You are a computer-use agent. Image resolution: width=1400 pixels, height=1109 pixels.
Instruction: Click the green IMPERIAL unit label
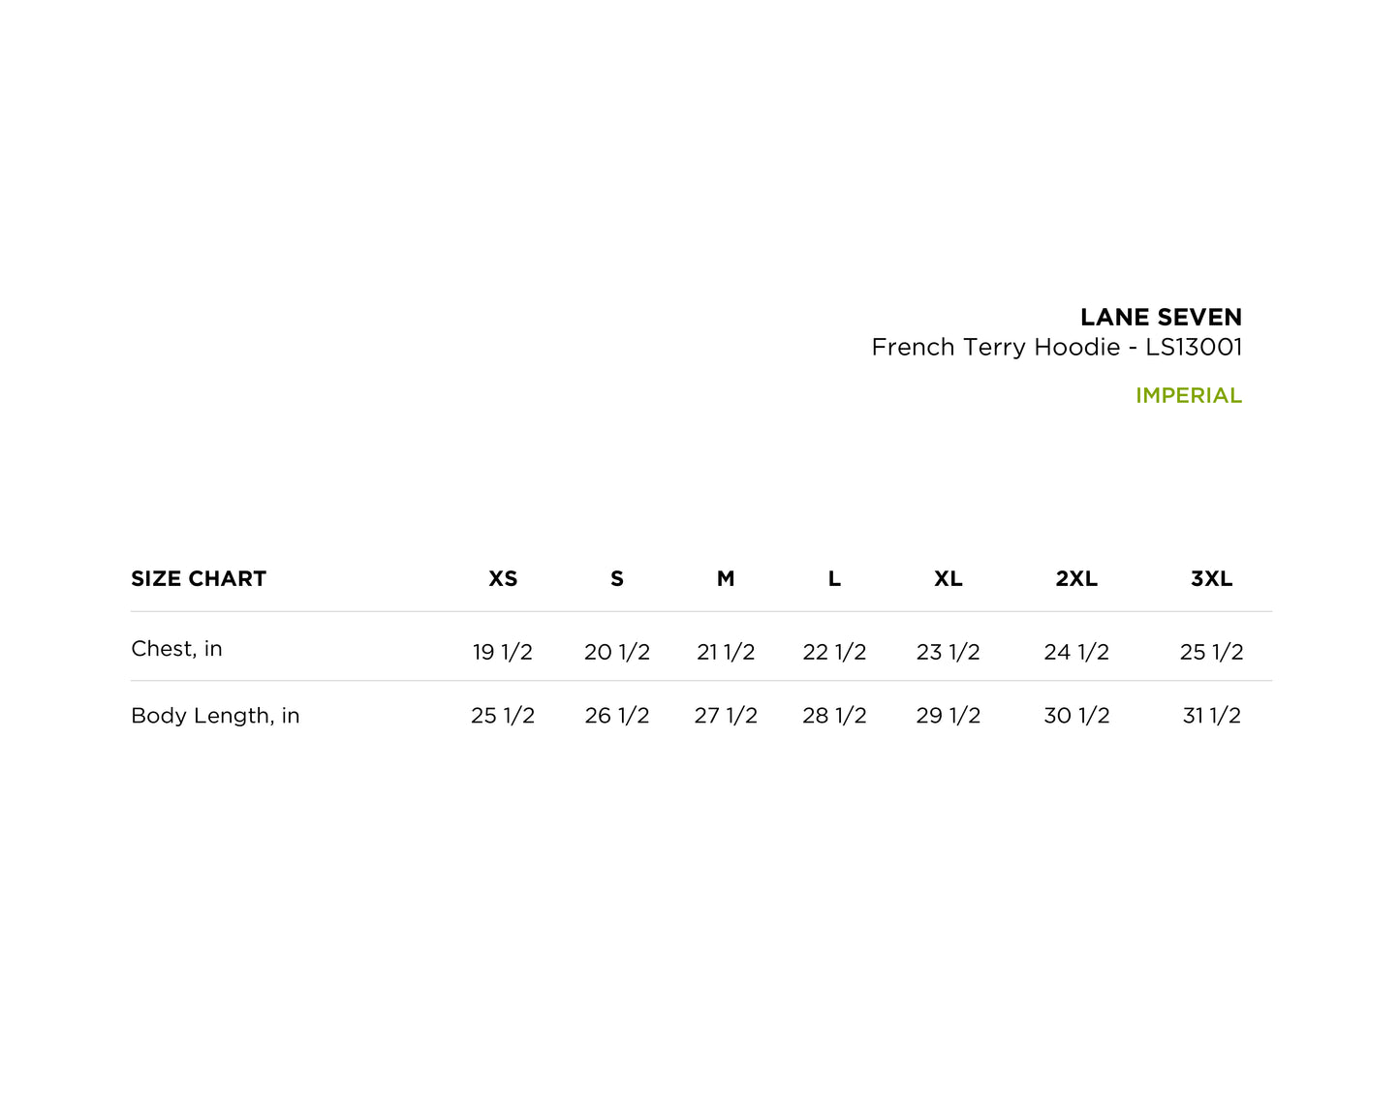coord(1188,395)
